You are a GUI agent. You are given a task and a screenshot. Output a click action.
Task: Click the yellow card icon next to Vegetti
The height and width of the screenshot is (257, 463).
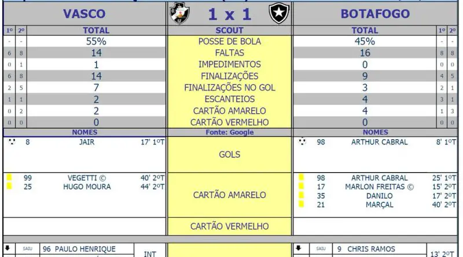point(9,177)
